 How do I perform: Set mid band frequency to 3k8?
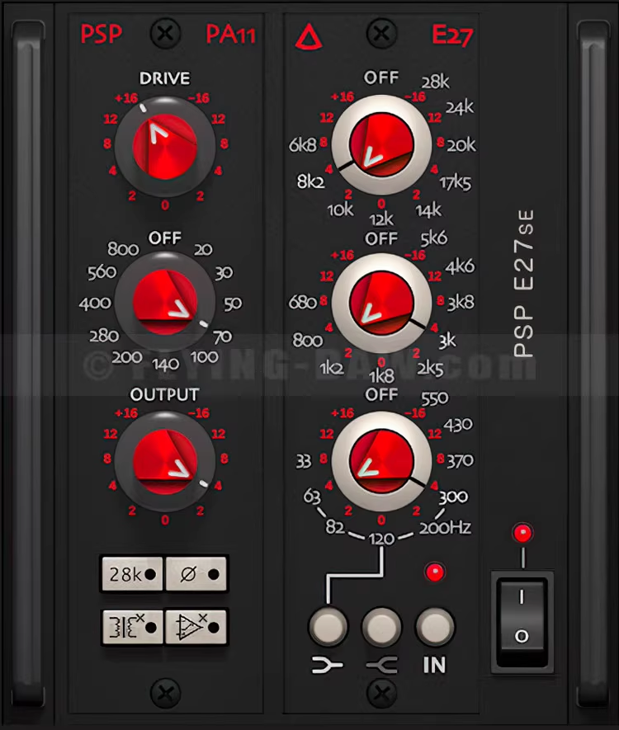click(x=461, y=303)
